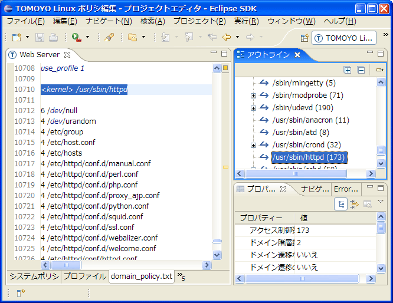Expand the /sbin/modprobe (71) node

[x=253, y=95]
